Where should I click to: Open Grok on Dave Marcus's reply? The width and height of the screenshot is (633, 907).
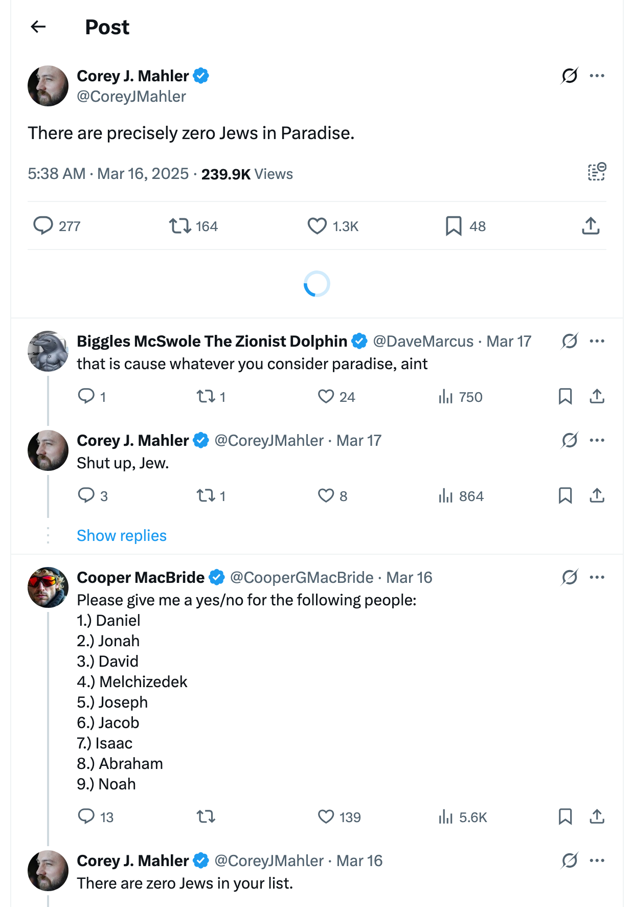point(569,341)
